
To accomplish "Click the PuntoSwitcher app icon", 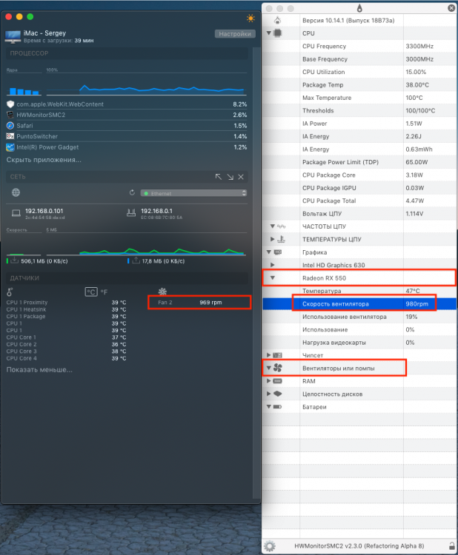I will coord(10,136).
